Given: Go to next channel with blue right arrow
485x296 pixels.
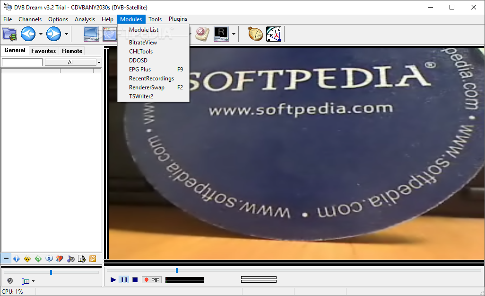Looking at the screenshot, I should (53, 34).
